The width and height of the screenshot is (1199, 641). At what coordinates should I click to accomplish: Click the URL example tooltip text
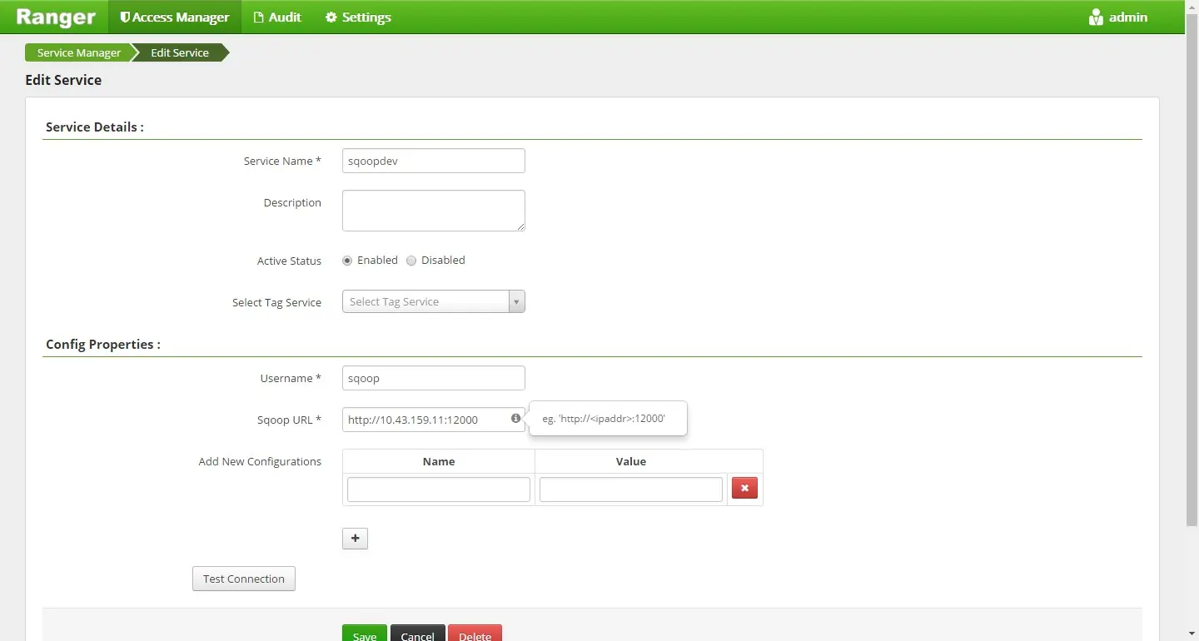click(x=604, y=419)
